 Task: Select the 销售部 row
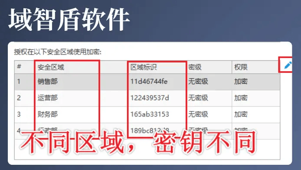pyautogui.click(x=147, y=82)
